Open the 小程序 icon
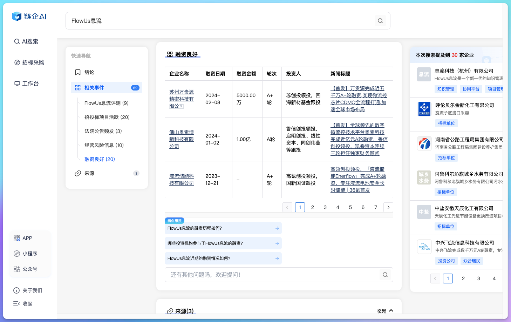 16,253
